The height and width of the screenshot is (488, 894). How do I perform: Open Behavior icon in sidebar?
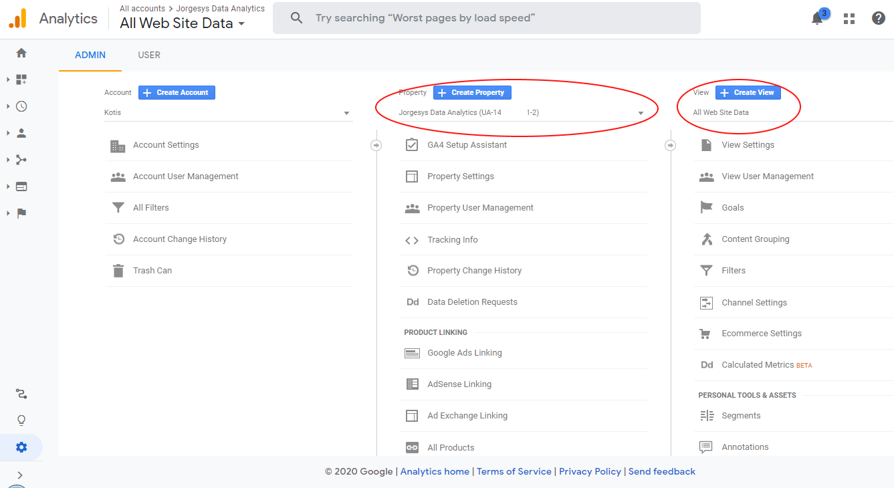(x=21, y=187)
